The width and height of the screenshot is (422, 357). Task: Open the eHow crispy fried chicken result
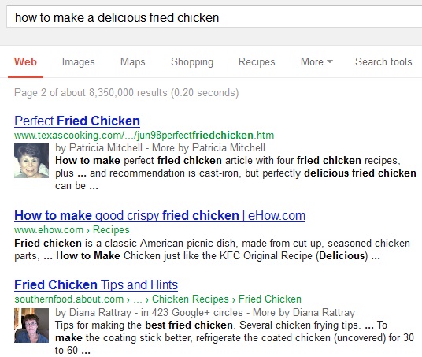(x=160, y=215)
